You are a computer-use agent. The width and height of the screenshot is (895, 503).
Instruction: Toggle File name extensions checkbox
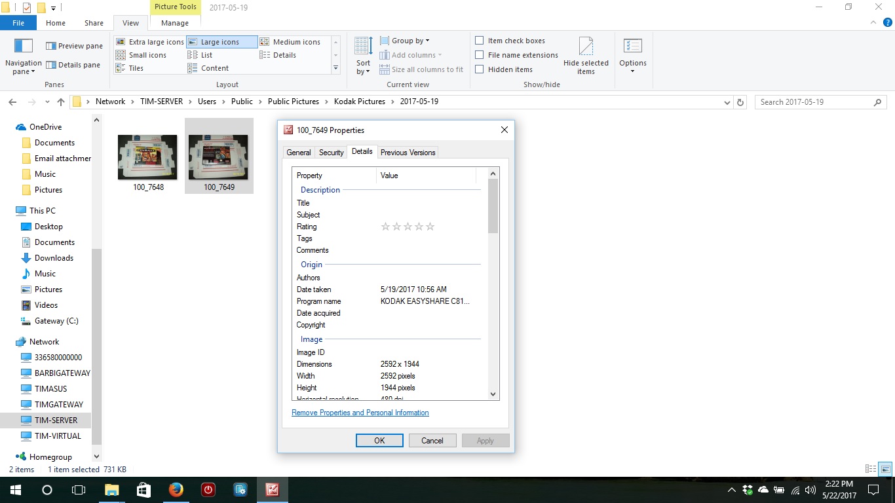480,55
